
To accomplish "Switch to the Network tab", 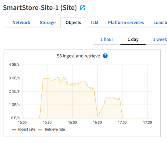I will [x=21, y=23].
